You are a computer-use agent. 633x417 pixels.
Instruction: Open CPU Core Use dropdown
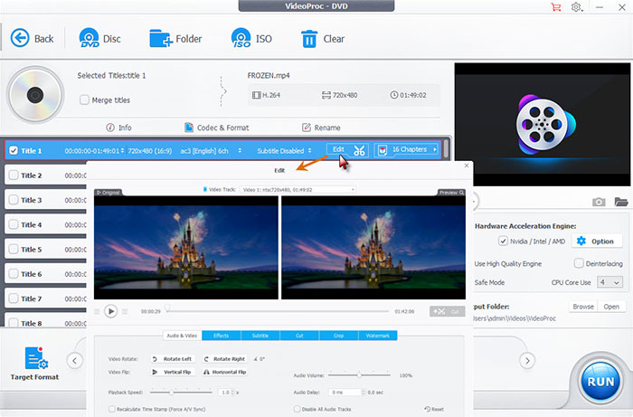[x=609, y=282]
